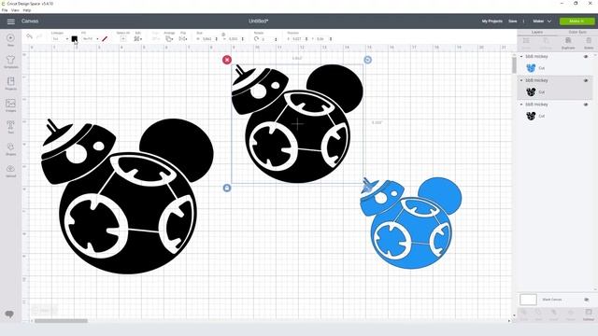
Task: Redo the last action
Action: [39, 36]
